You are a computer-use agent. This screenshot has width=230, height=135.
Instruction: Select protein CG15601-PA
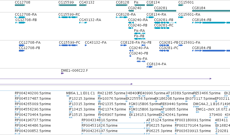point(181,45)
